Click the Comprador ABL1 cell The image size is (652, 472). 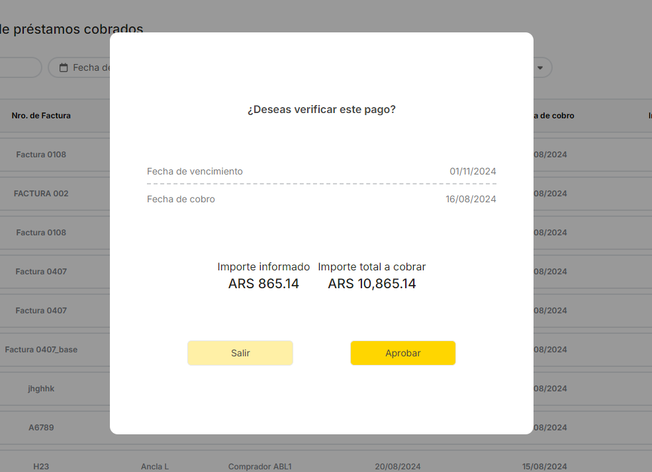(259, 467)
